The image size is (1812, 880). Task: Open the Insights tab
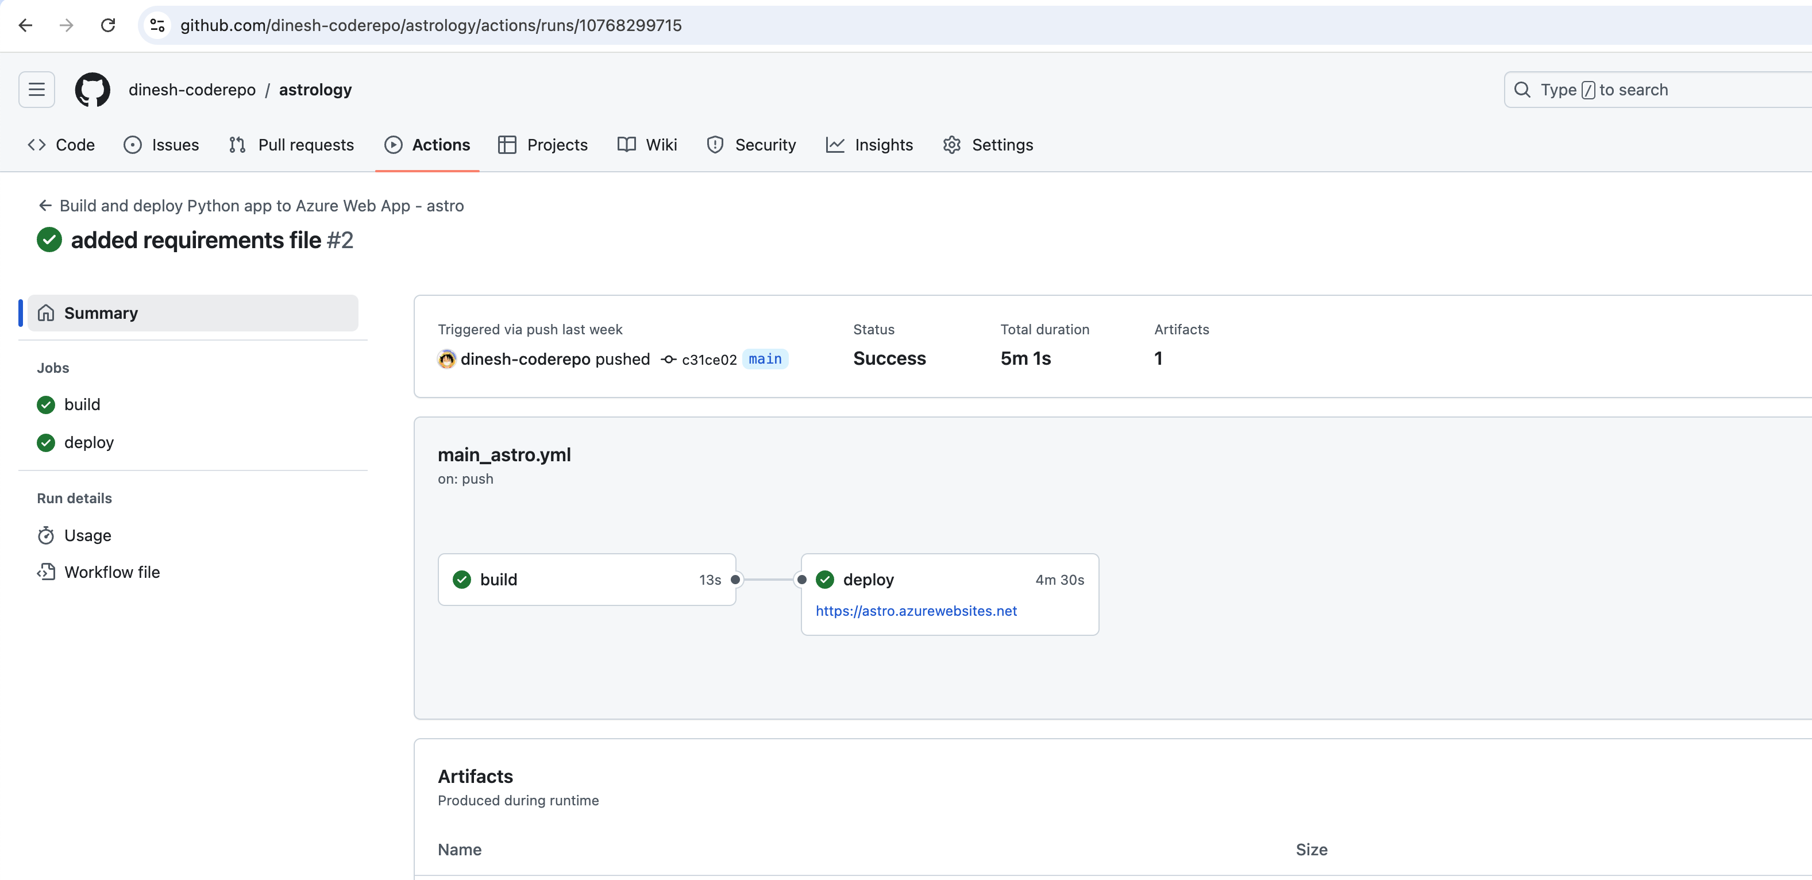coord(869,145)
